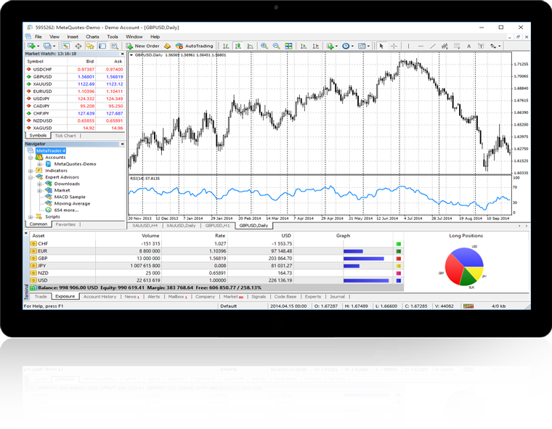Expand the Scripts tree node
This screenshot has height=429, width=552.
click(31, 216)
